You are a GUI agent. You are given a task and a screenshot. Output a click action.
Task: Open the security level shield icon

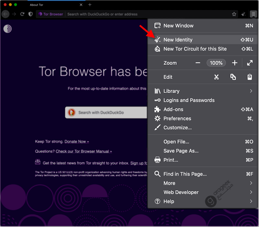(x=31, y=14)
